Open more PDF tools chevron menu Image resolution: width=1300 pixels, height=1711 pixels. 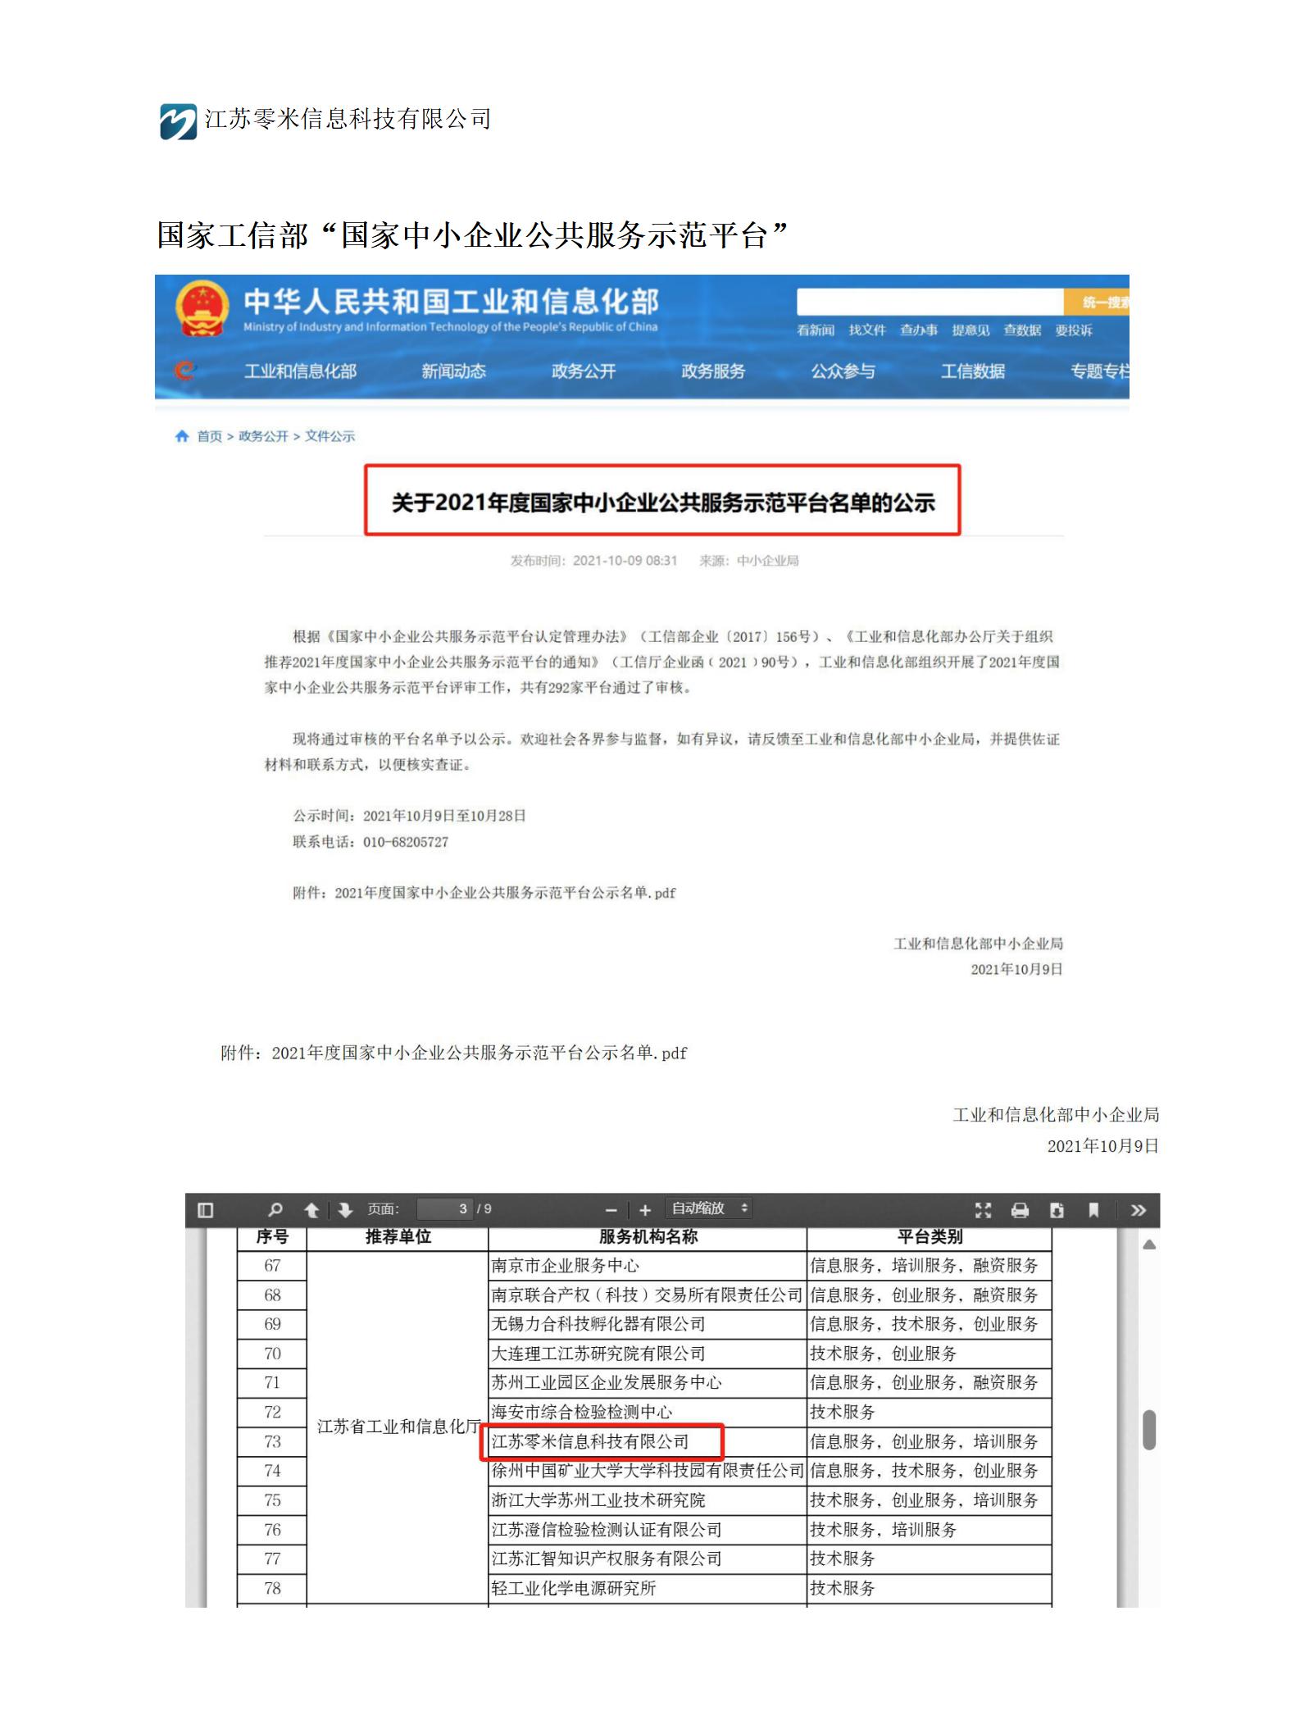coord(1139,1210)
